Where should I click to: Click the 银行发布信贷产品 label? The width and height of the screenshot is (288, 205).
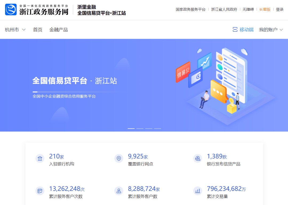pyautogui.click(x=223, y=164)
